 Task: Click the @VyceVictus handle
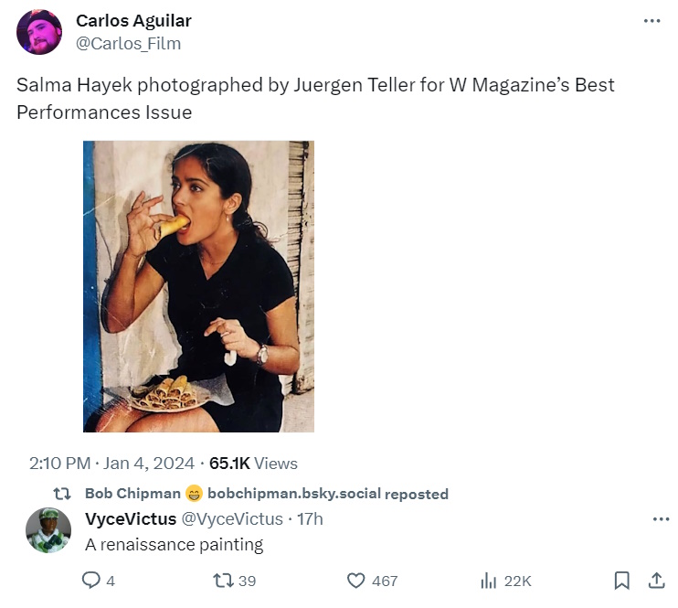233,519
